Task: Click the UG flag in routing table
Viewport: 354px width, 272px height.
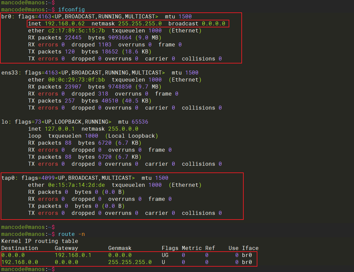Action: pyautogui.click(x=165, y=255)
